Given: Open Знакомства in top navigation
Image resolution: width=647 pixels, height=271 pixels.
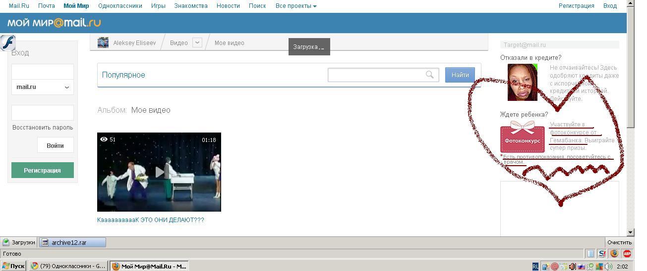Looking at the screenshot, I should click(x=191, y=6).
